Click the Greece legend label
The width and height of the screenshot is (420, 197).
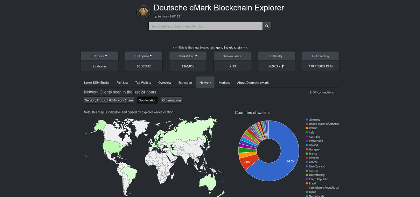[314, 162]
